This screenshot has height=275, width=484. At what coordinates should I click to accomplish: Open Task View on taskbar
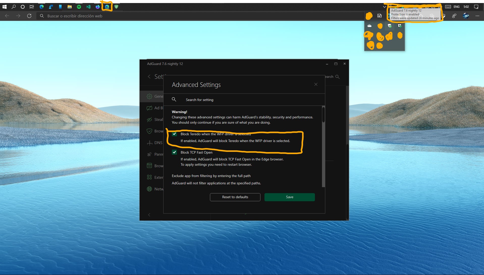tap(32, 7)
